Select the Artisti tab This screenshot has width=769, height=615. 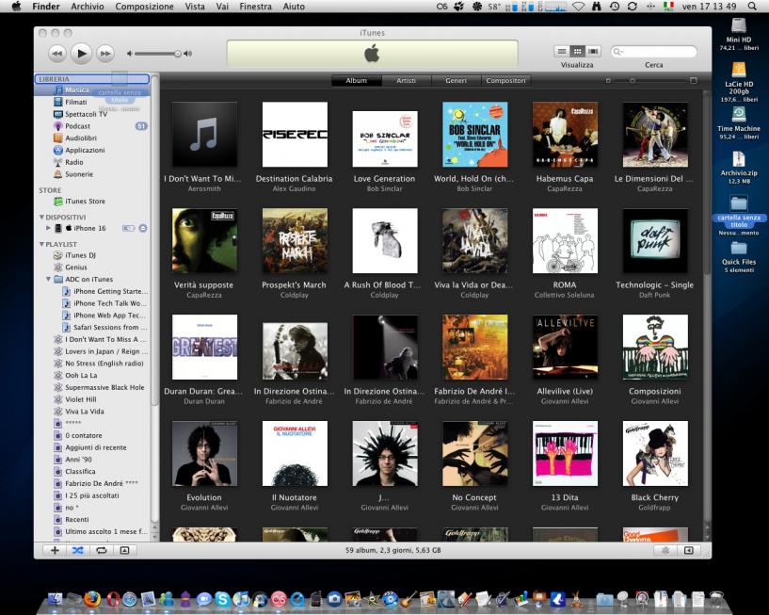coord(406,80)
